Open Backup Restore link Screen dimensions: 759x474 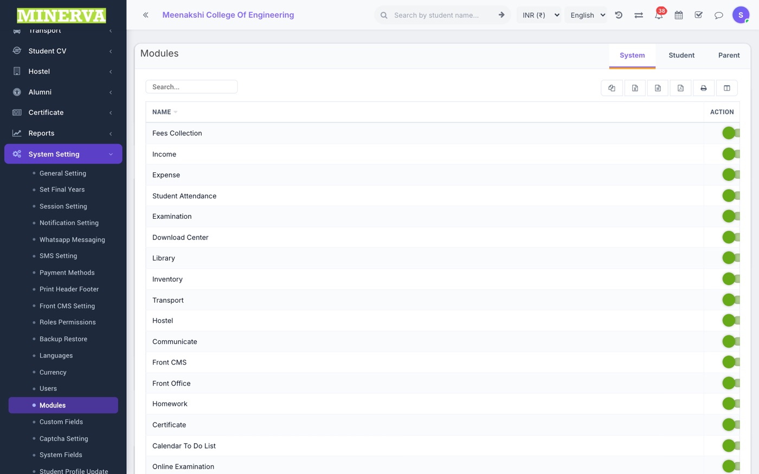[x=63, y=339]
